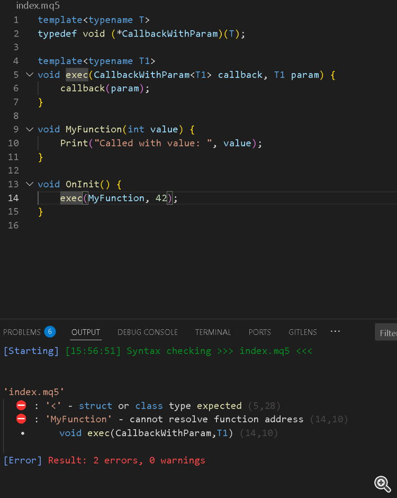Collapse the MyFunction fold chevron
The image size is (397, 498).
29,129
